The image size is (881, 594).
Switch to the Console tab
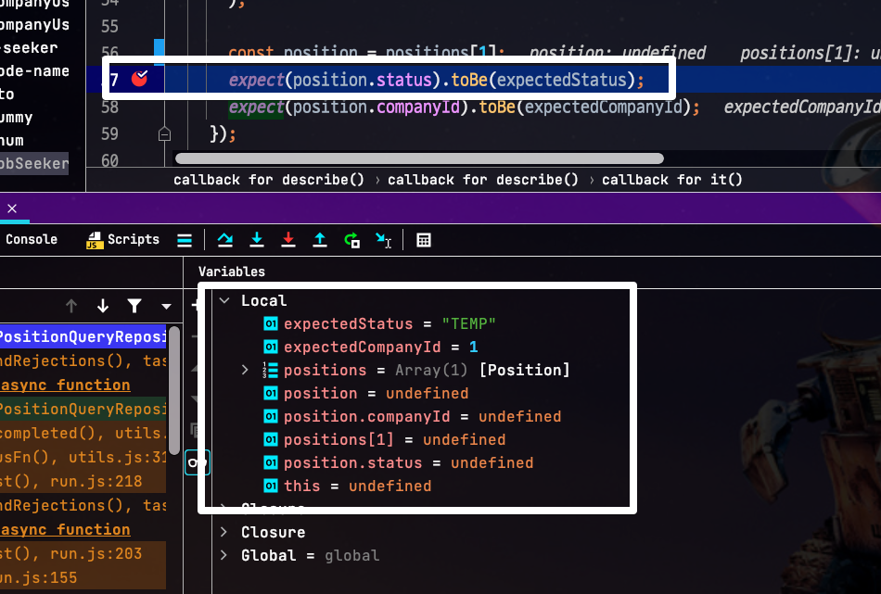[x=32, y=239]
